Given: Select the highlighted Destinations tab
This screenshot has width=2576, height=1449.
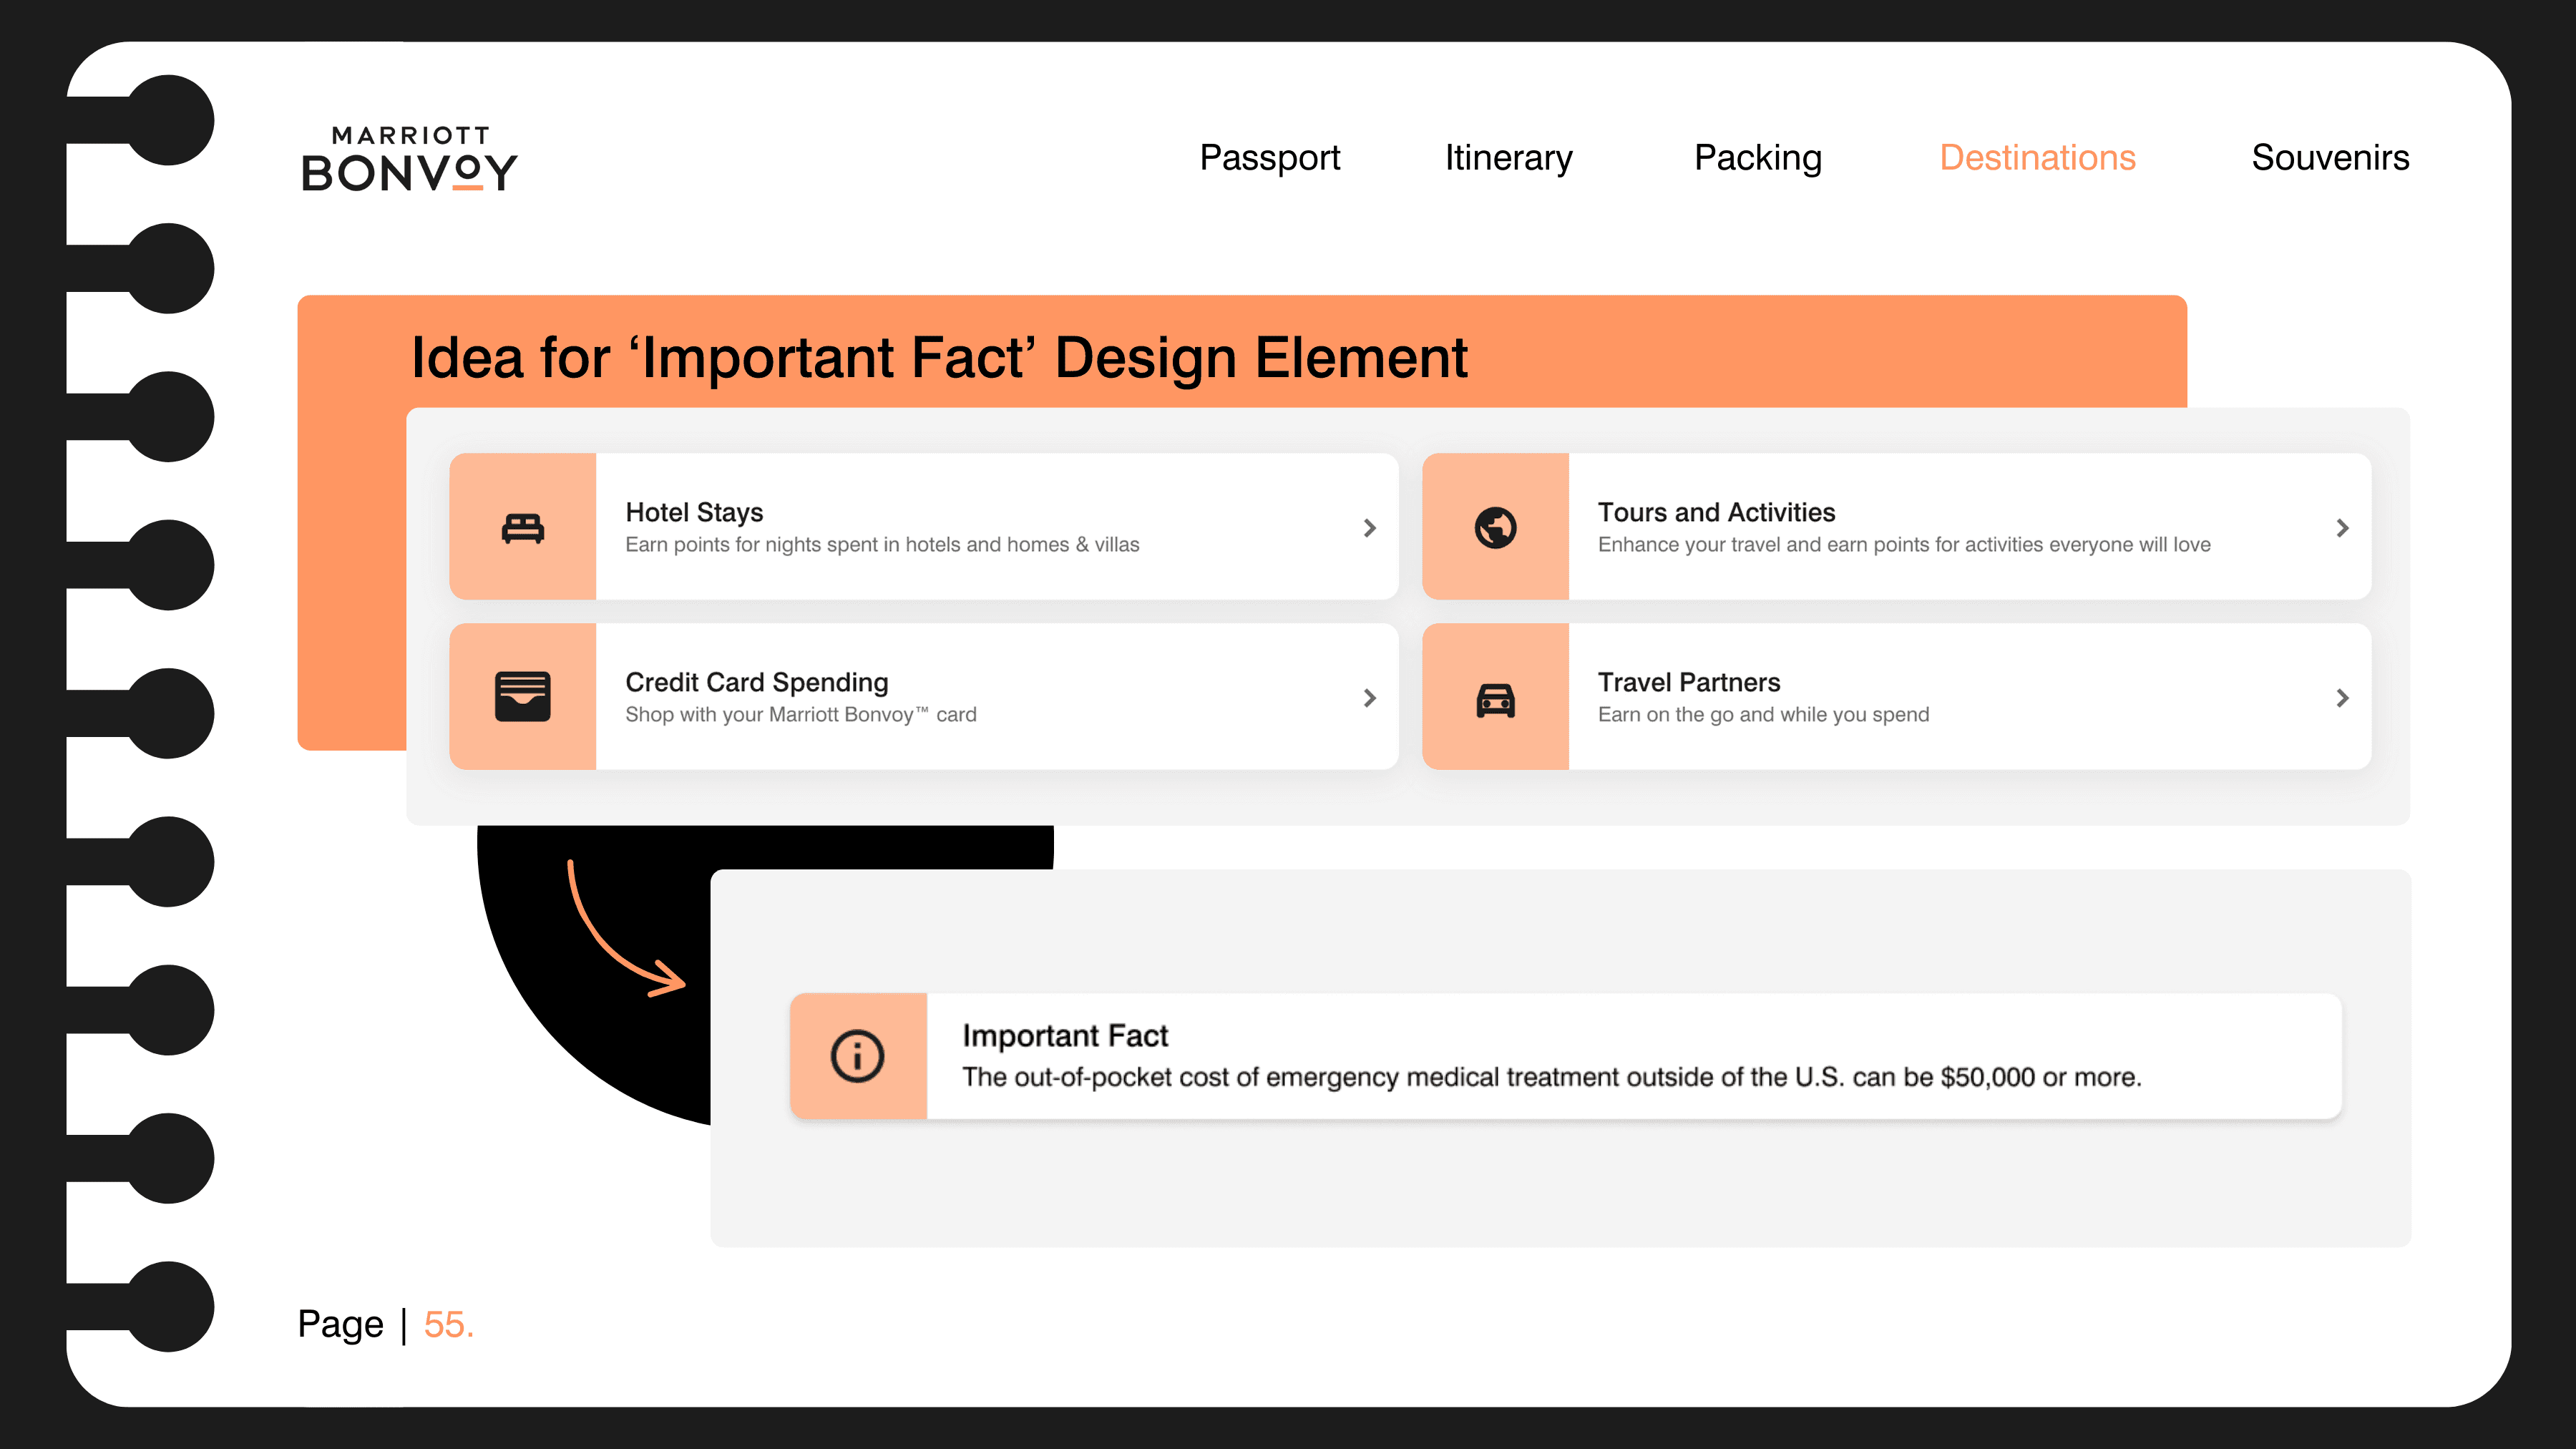Looking at the screenshot, I should click(2037, 158).
